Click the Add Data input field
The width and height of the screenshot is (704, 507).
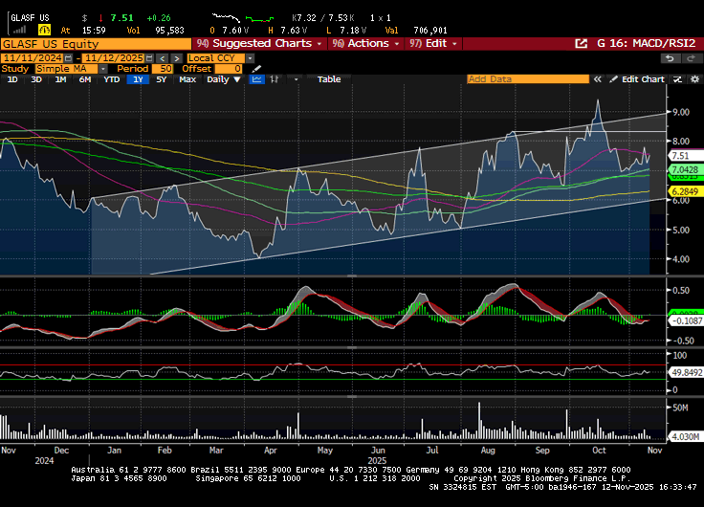[528, 79]
